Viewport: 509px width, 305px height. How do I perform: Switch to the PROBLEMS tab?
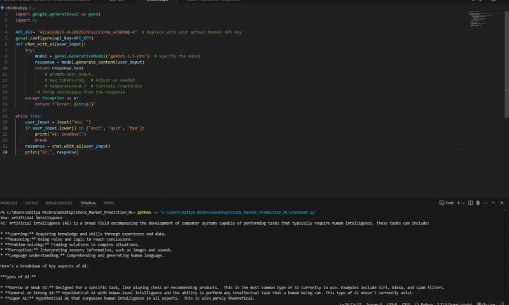9,203
